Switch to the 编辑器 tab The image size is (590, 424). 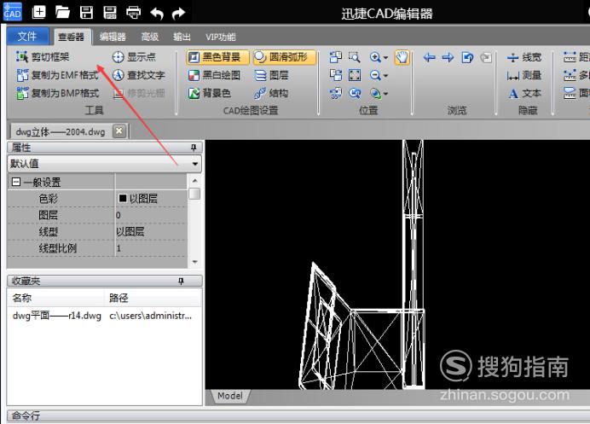(113, 37)
